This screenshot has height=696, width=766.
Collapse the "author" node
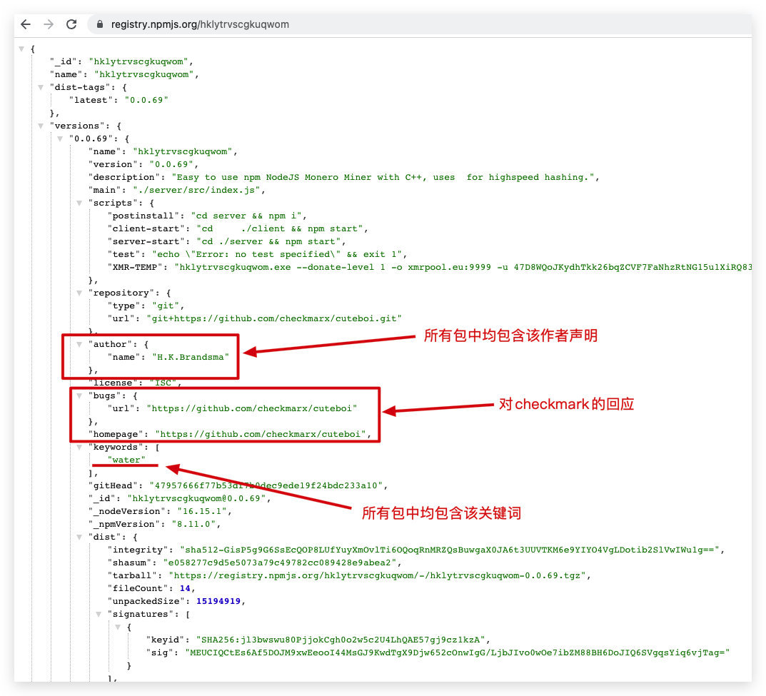point(79,344)
